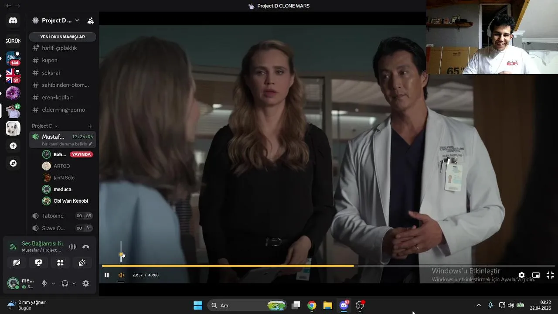Click the taskbar search box Ara
Screen dimensions: 558x314
[248, 305]
